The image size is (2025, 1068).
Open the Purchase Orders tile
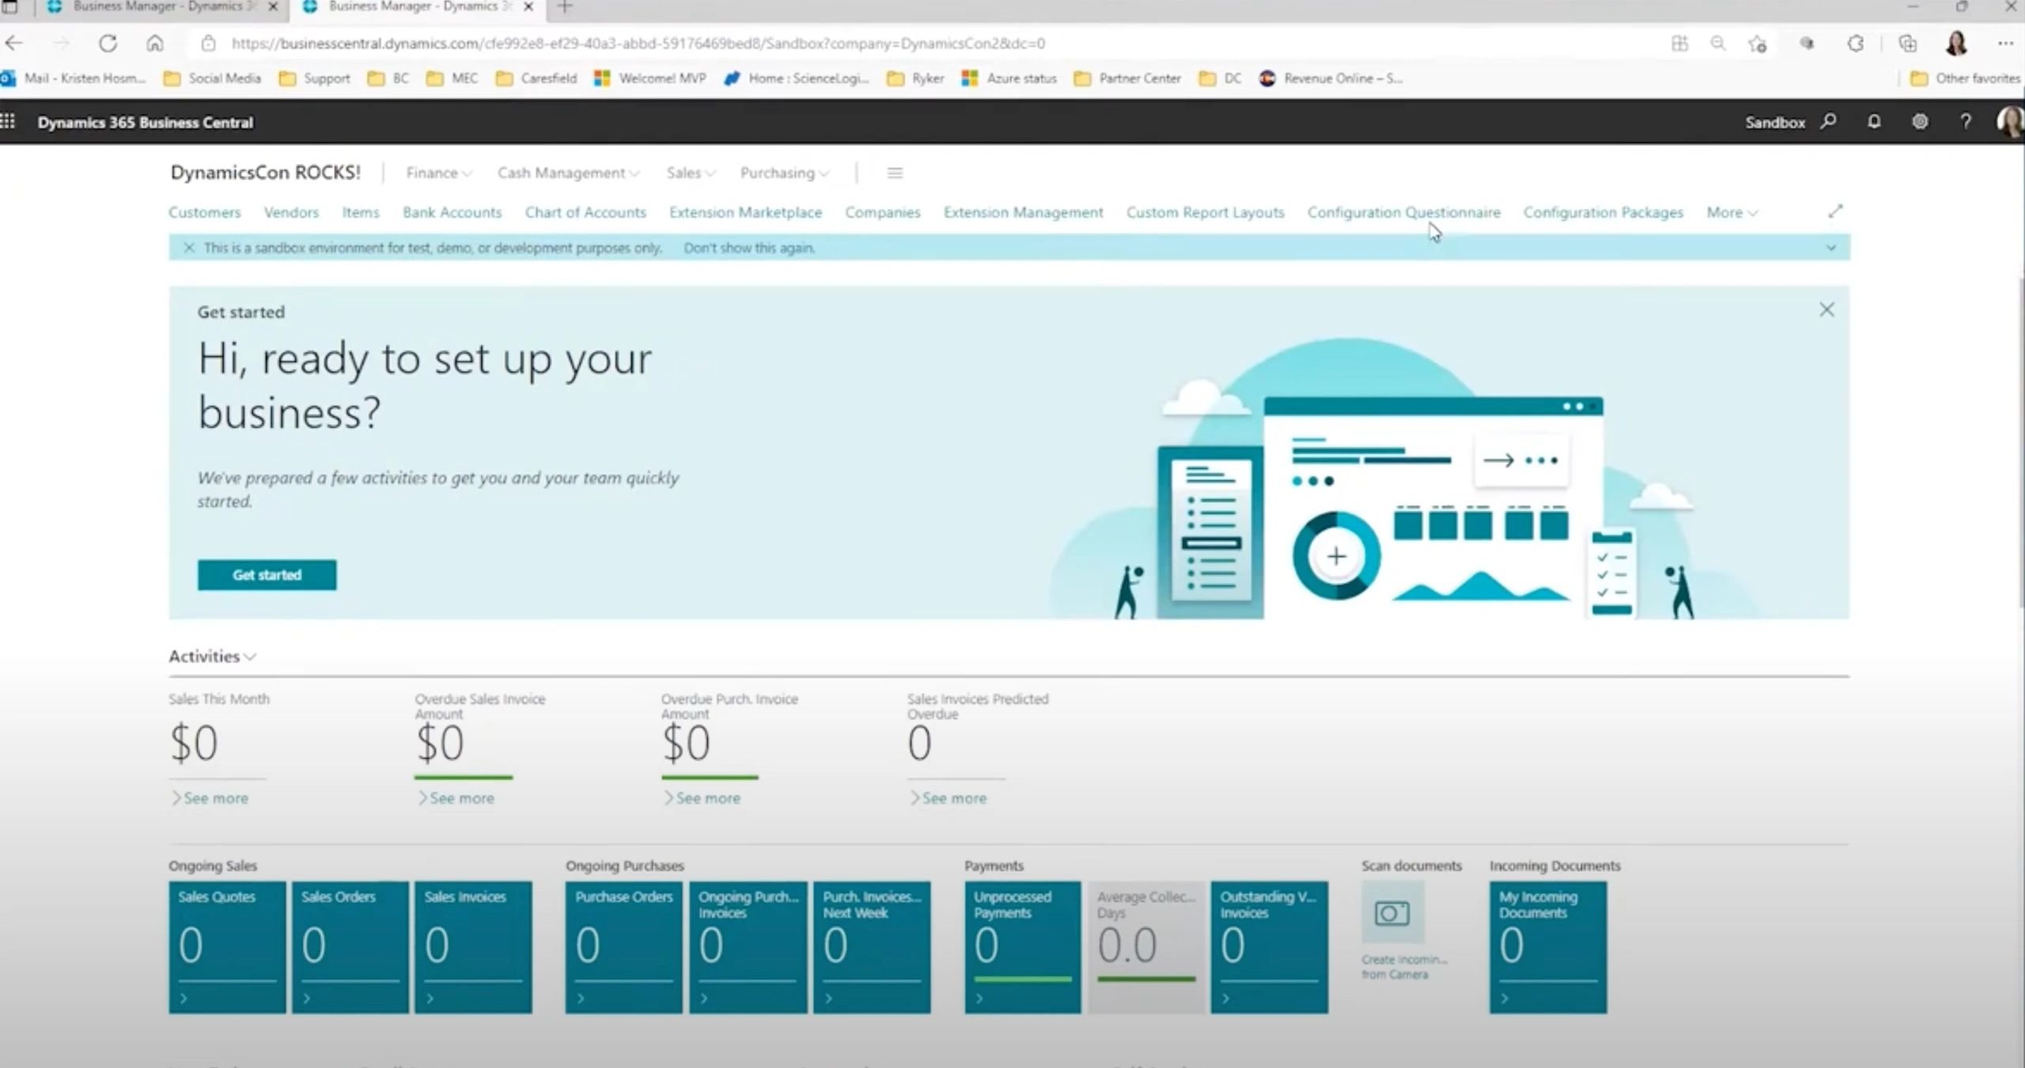tap(623, 947)
